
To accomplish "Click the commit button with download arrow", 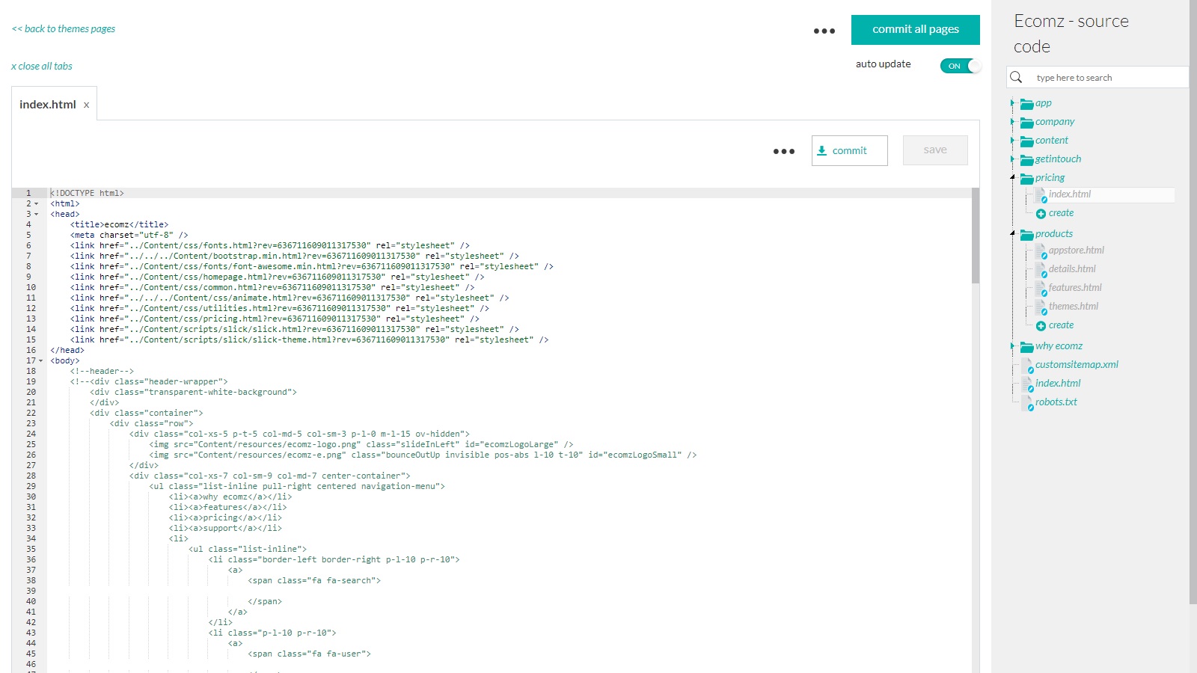I will (x=850, y=150).
